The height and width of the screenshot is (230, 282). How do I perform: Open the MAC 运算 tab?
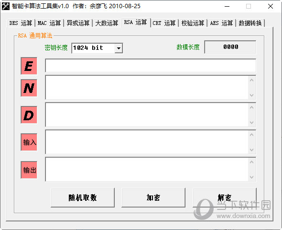49,23
